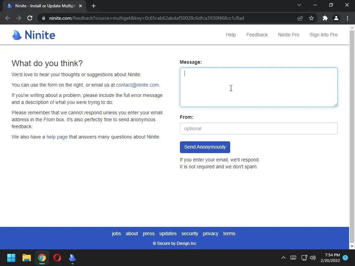Open the volume speaker tray icon
Screen dimensions: 355x266
point(313,258)
